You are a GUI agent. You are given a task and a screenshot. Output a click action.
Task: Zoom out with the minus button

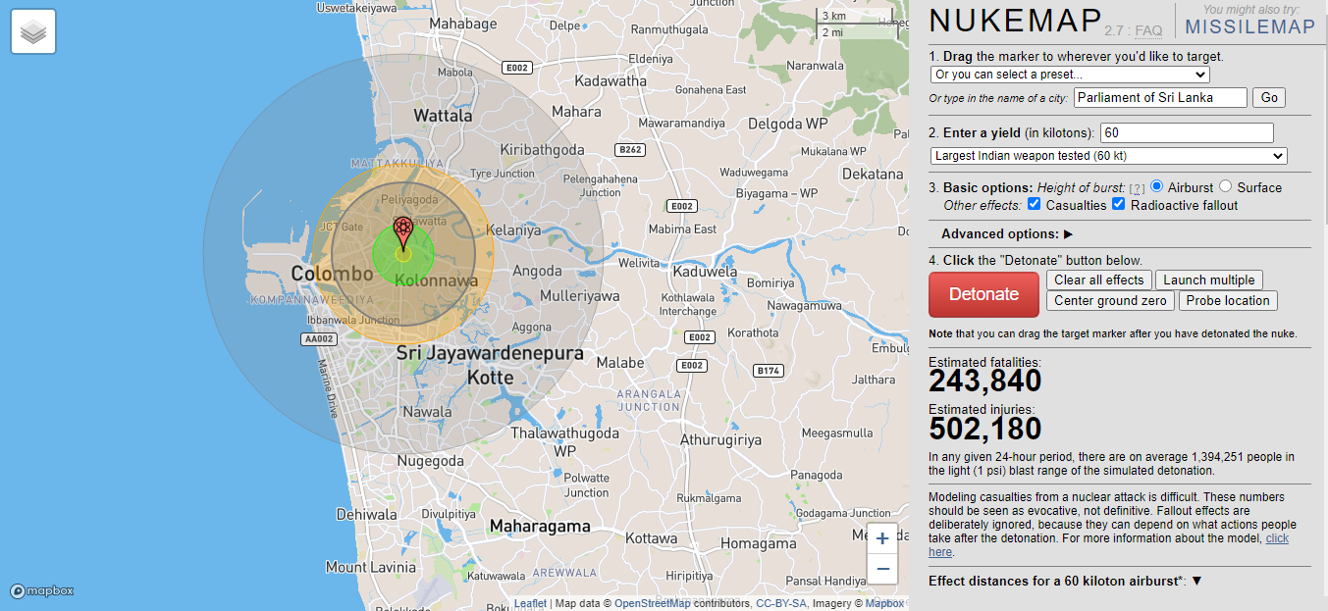(882, 568)
